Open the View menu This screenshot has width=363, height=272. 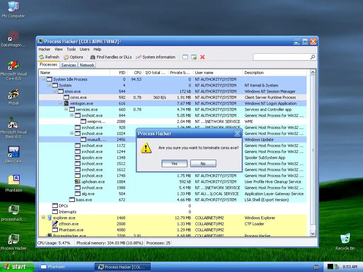(x=58, y=49)
